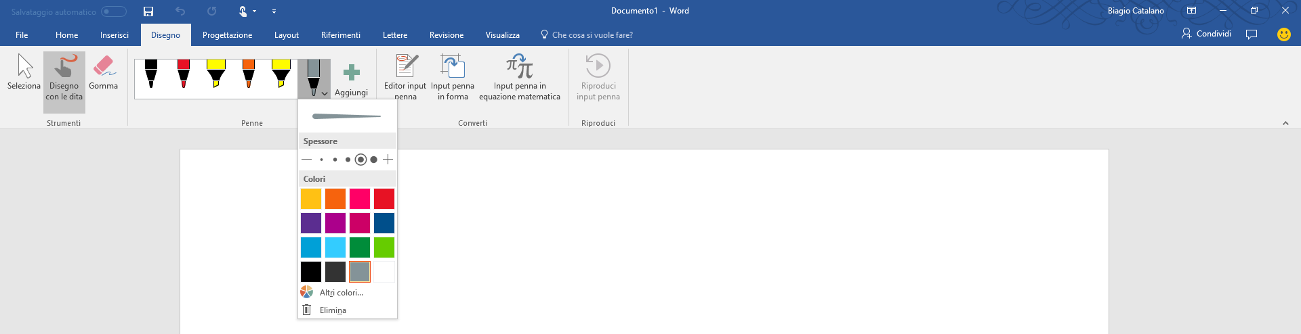This screenshot has width=1301, height=334.
Task: Open Customize Quick Access Toolbar arrow
Action: click(274, 11)
